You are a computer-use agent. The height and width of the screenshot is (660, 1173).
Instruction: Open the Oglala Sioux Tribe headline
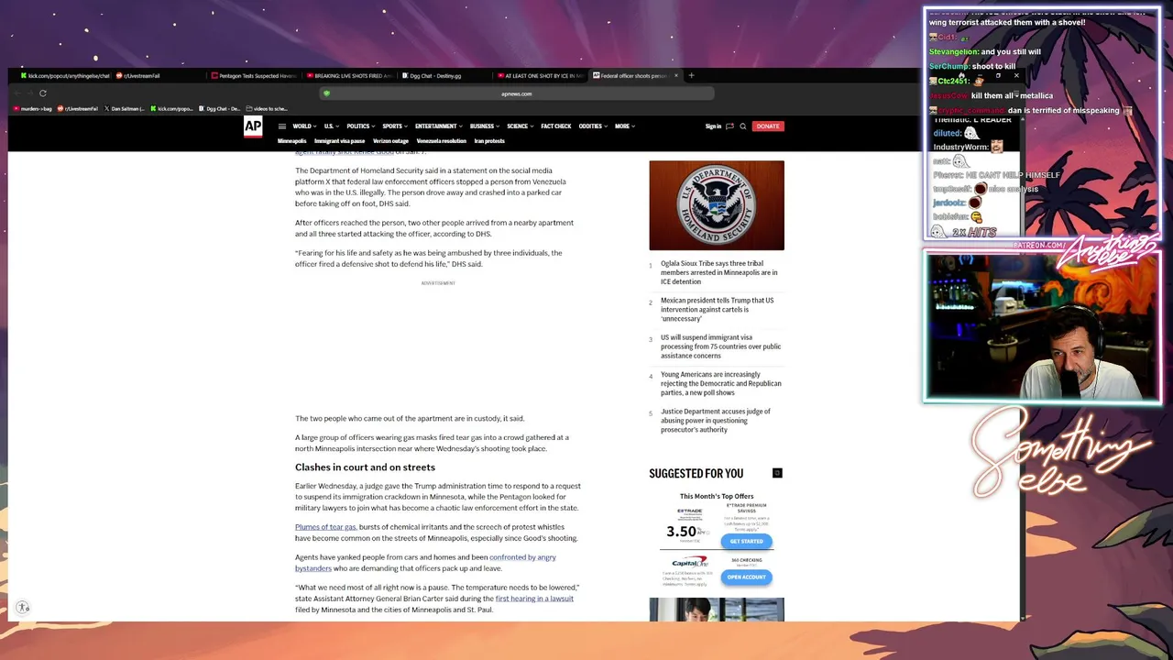tap(719, 272)
